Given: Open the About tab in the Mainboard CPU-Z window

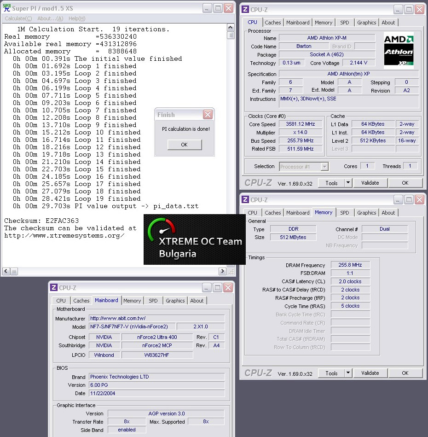Looking at the screenshot, I should pyautogui.click(x=197, y=301).
